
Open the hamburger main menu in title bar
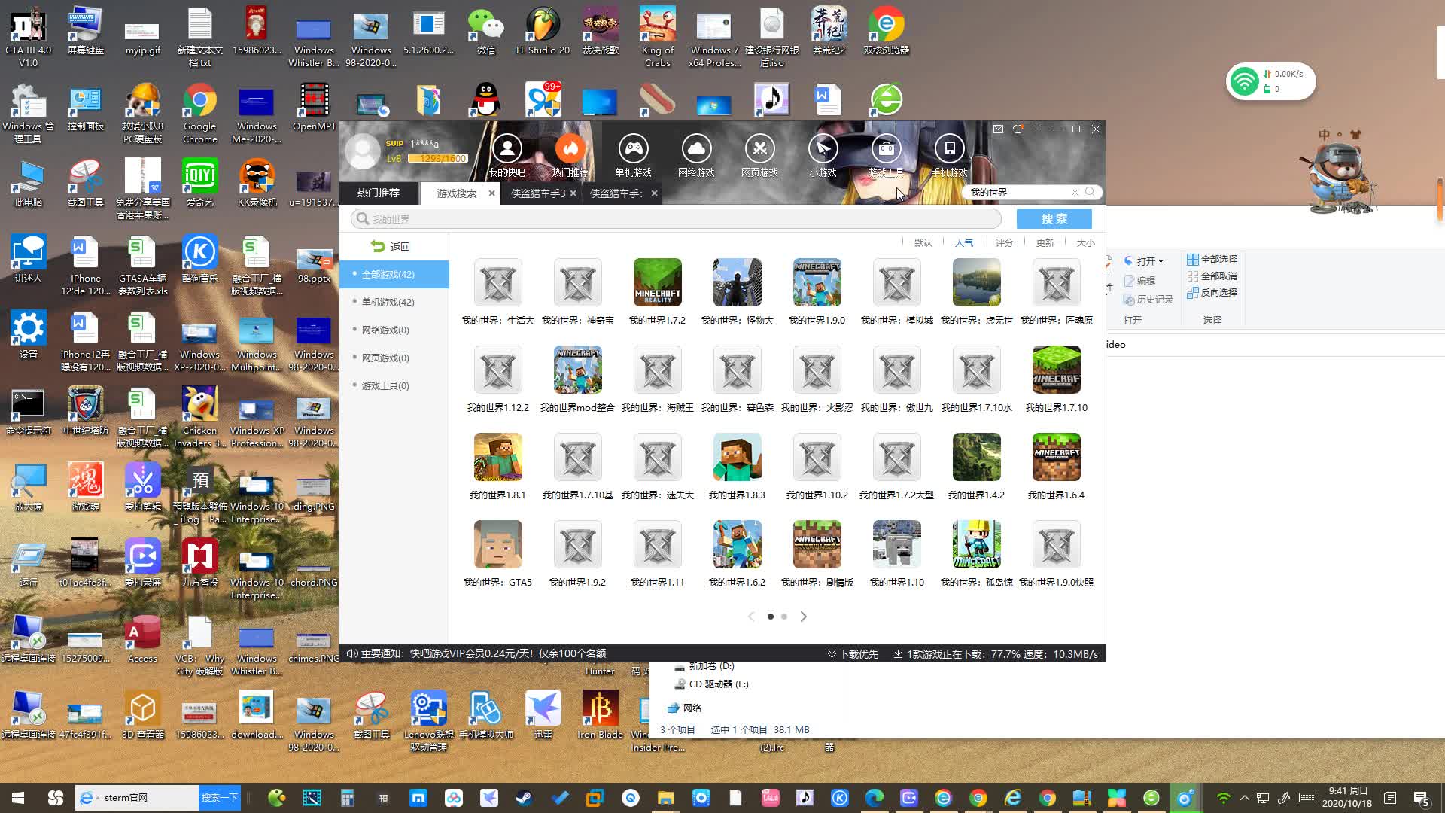pyautogui.click(x=1037, y=129)
